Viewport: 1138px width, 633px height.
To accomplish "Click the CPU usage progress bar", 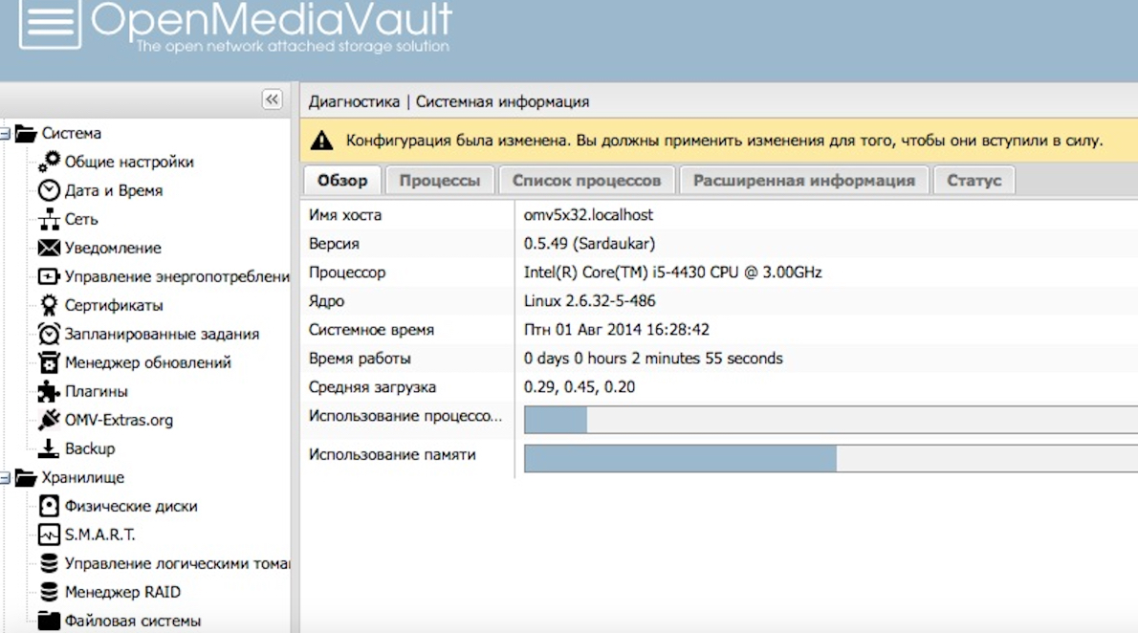I will coord(831,421).
